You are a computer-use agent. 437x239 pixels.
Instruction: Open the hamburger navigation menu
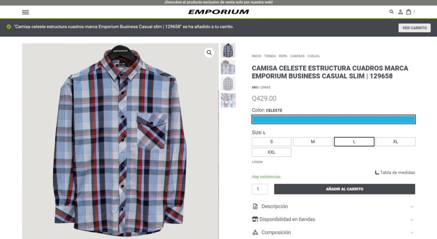click(25, 12)
